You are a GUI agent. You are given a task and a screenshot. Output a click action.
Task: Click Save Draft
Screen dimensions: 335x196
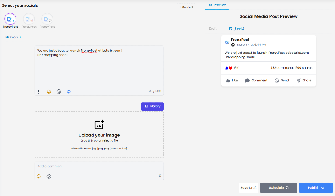tap(249, 188)
